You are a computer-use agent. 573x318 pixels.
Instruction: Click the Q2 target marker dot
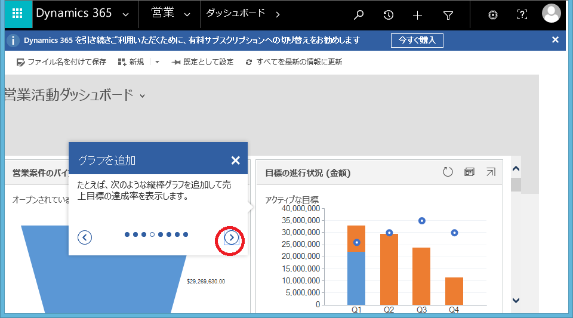[x=389, y=233]
